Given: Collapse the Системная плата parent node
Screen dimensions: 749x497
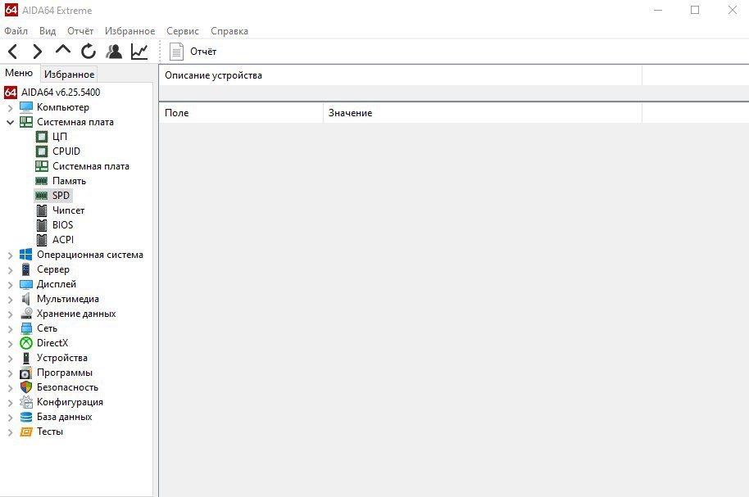Looking at the screenshot, I should pyautogui.click(x=10, y=122).
